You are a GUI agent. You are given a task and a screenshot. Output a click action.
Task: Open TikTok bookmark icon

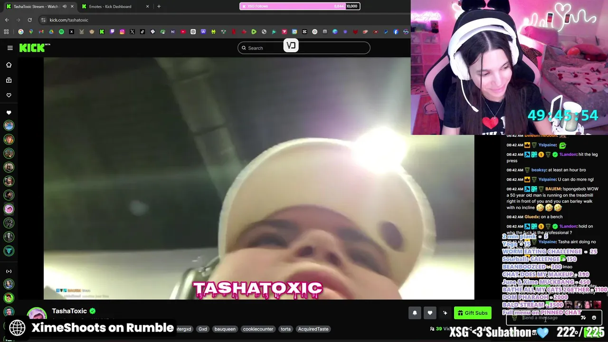142,32
